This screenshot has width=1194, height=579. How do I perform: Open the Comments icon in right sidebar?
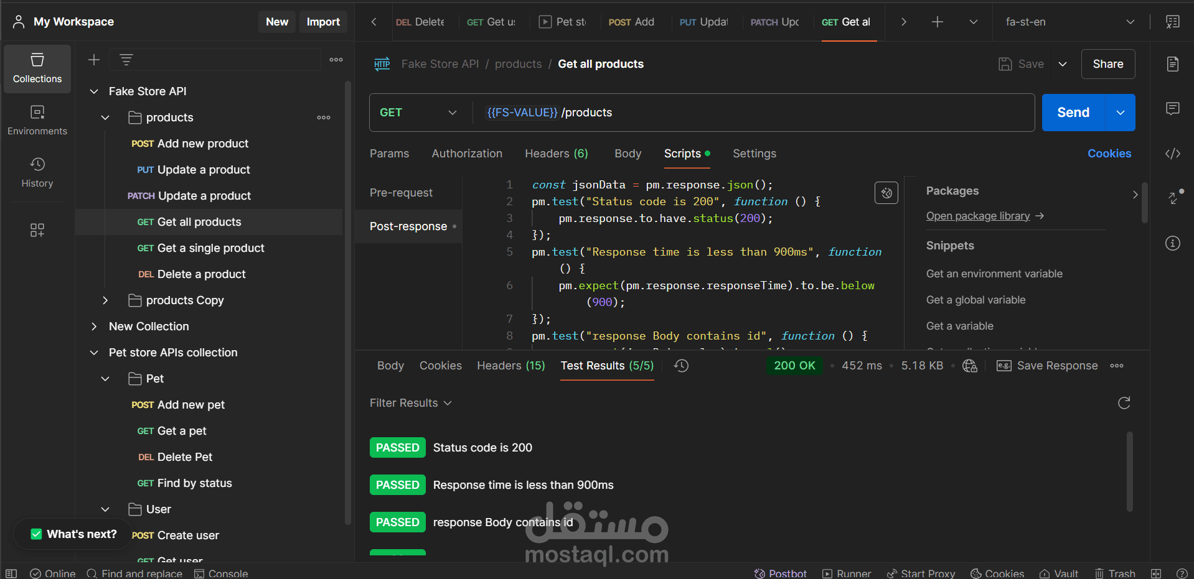1173,109
